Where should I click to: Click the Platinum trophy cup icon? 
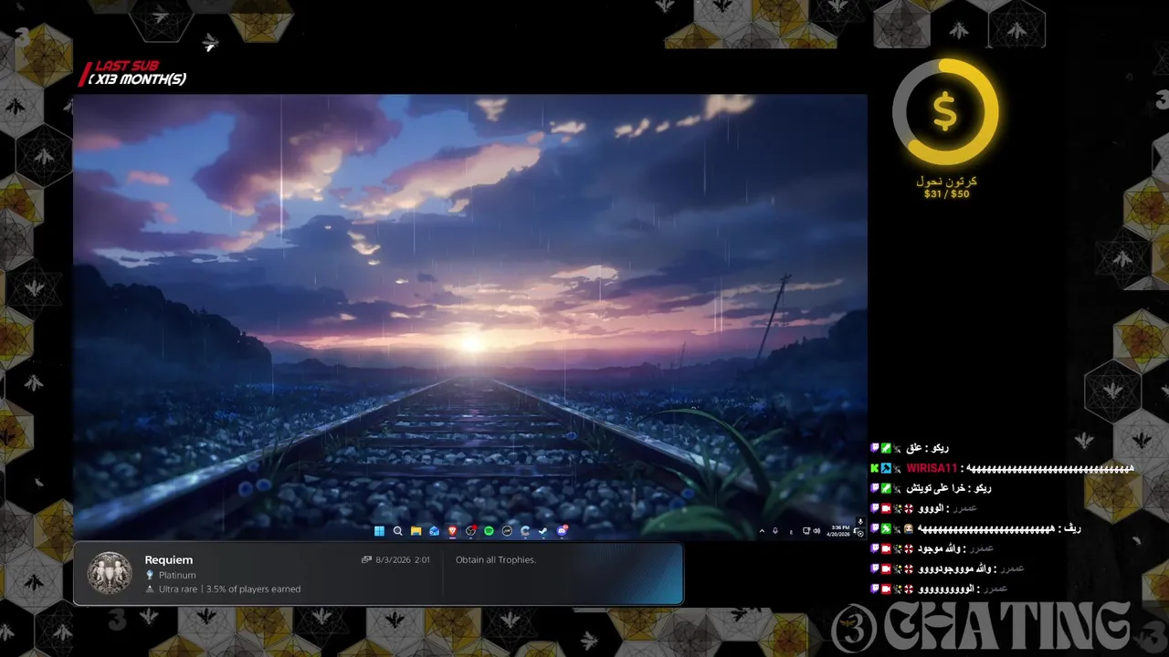pyautogui.click(x=150, y=576)
